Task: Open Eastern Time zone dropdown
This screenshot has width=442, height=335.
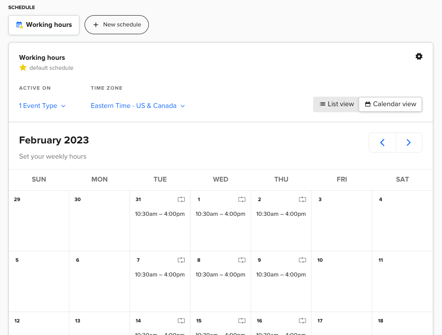Action: [x=138, y=106]
